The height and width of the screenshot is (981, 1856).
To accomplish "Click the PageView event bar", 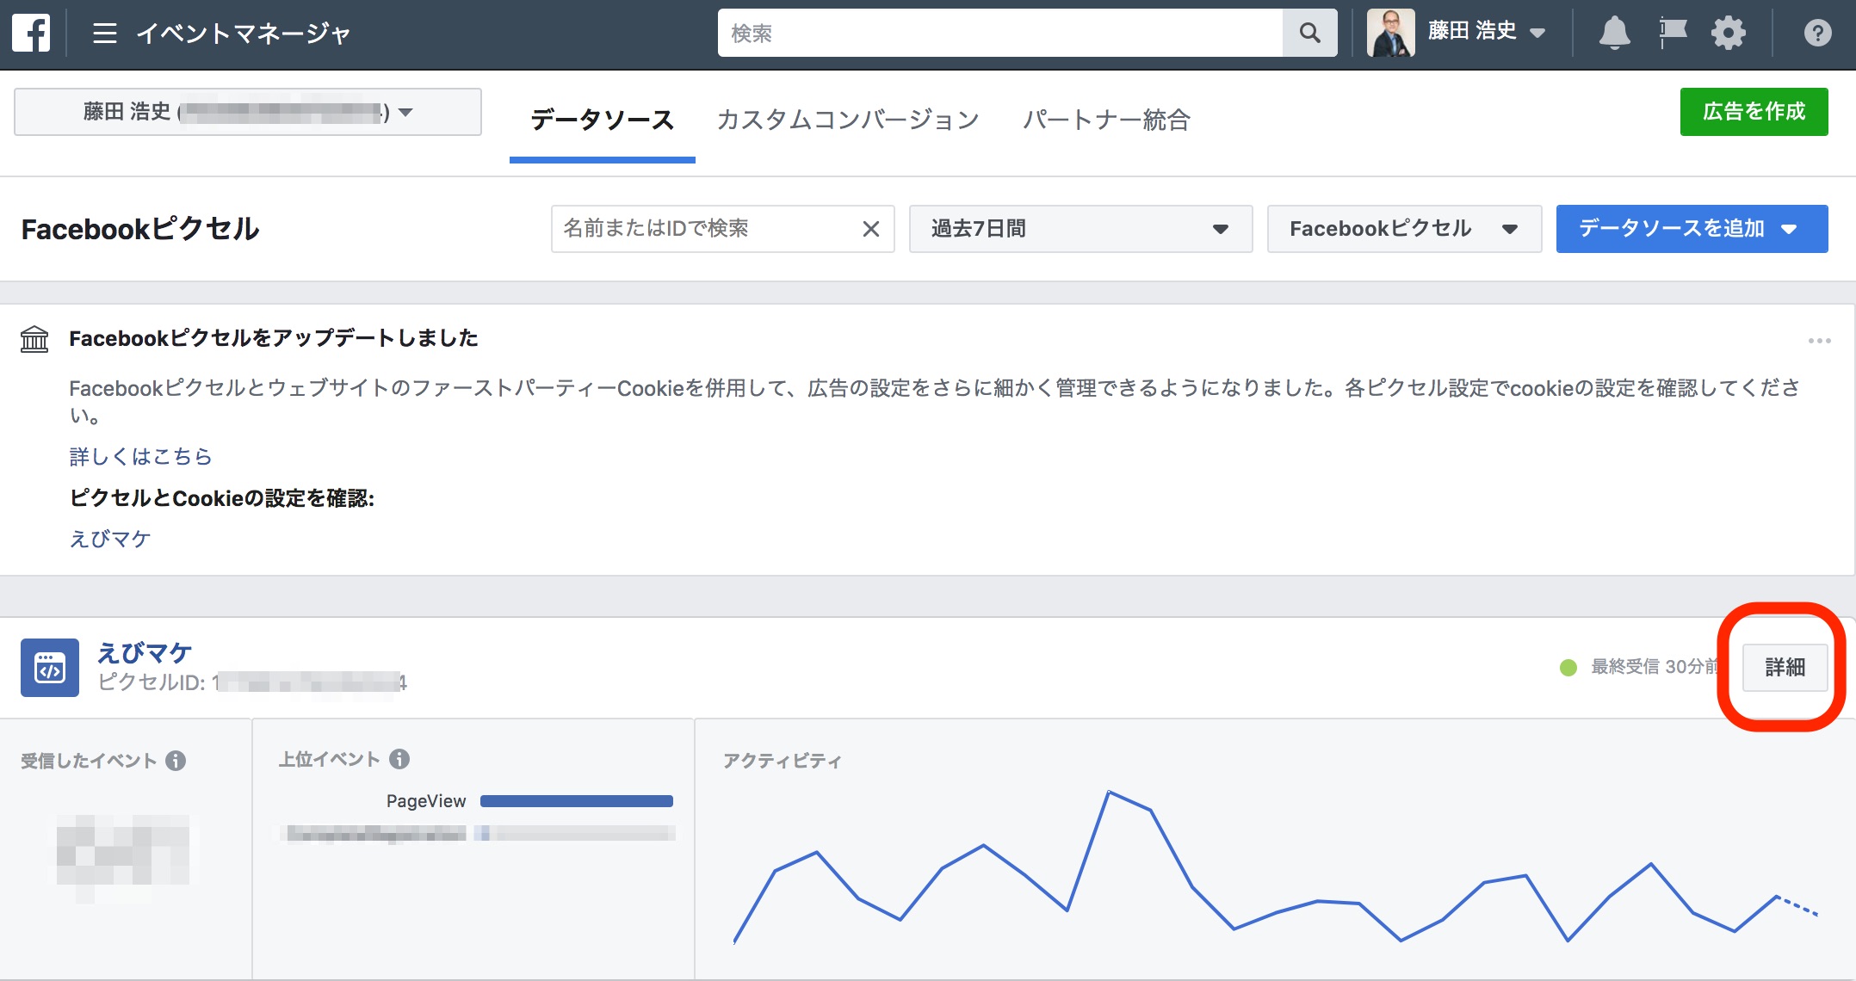I will coord(577,801).
